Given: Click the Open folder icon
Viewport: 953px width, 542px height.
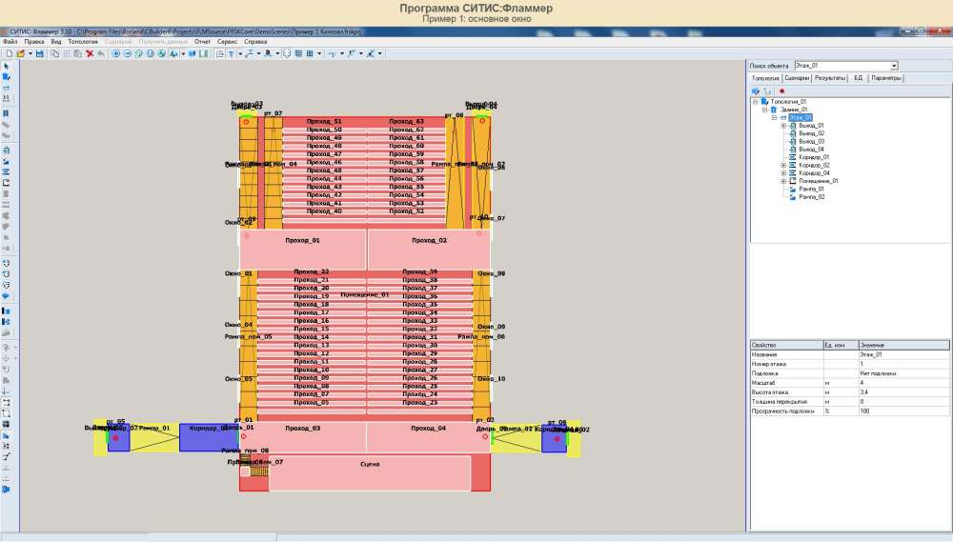Looking at the screenshot, I should pos(19,53).
